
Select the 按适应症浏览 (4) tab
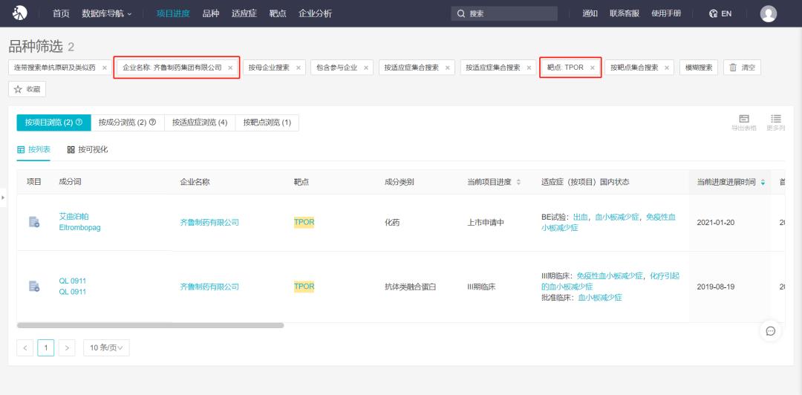pyautogui.click(x=199, y=123)
